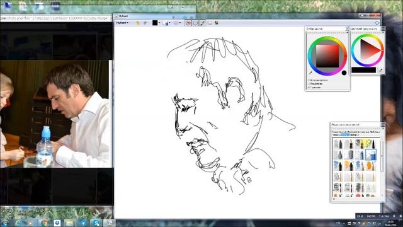Screen dimensions: 403x227
Task: Click the multicolor palette icon in the toolbar
Action: point(217,23)
